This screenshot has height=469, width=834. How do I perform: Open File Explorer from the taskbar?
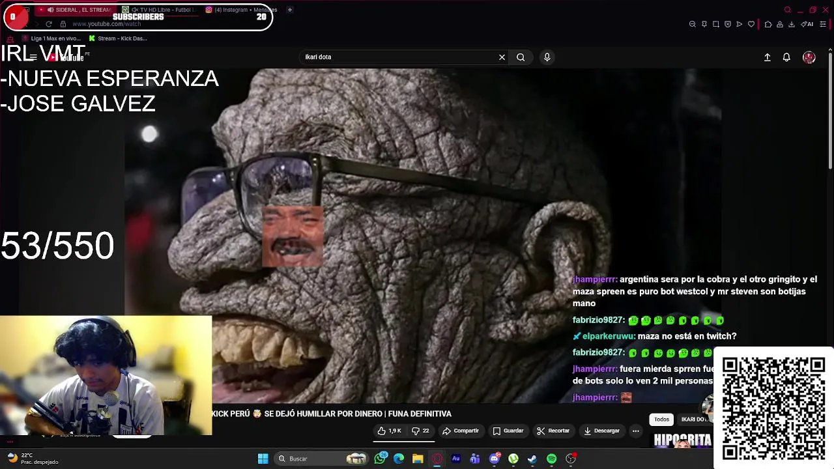[418, 459]
